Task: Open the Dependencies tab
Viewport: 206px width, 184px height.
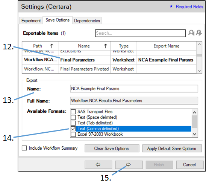Action: 87,21
